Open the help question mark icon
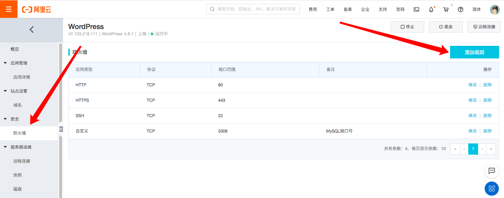 [x=461, y=9]
